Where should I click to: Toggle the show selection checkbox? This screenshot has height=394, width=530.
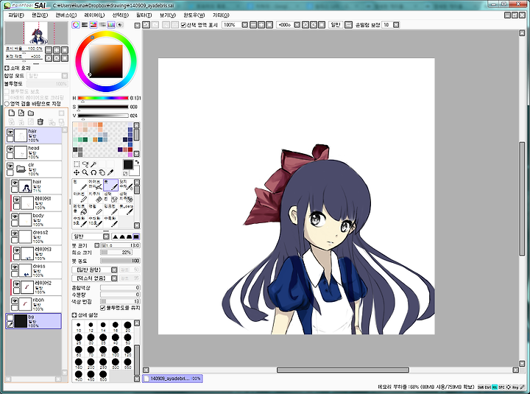point(183,25)
